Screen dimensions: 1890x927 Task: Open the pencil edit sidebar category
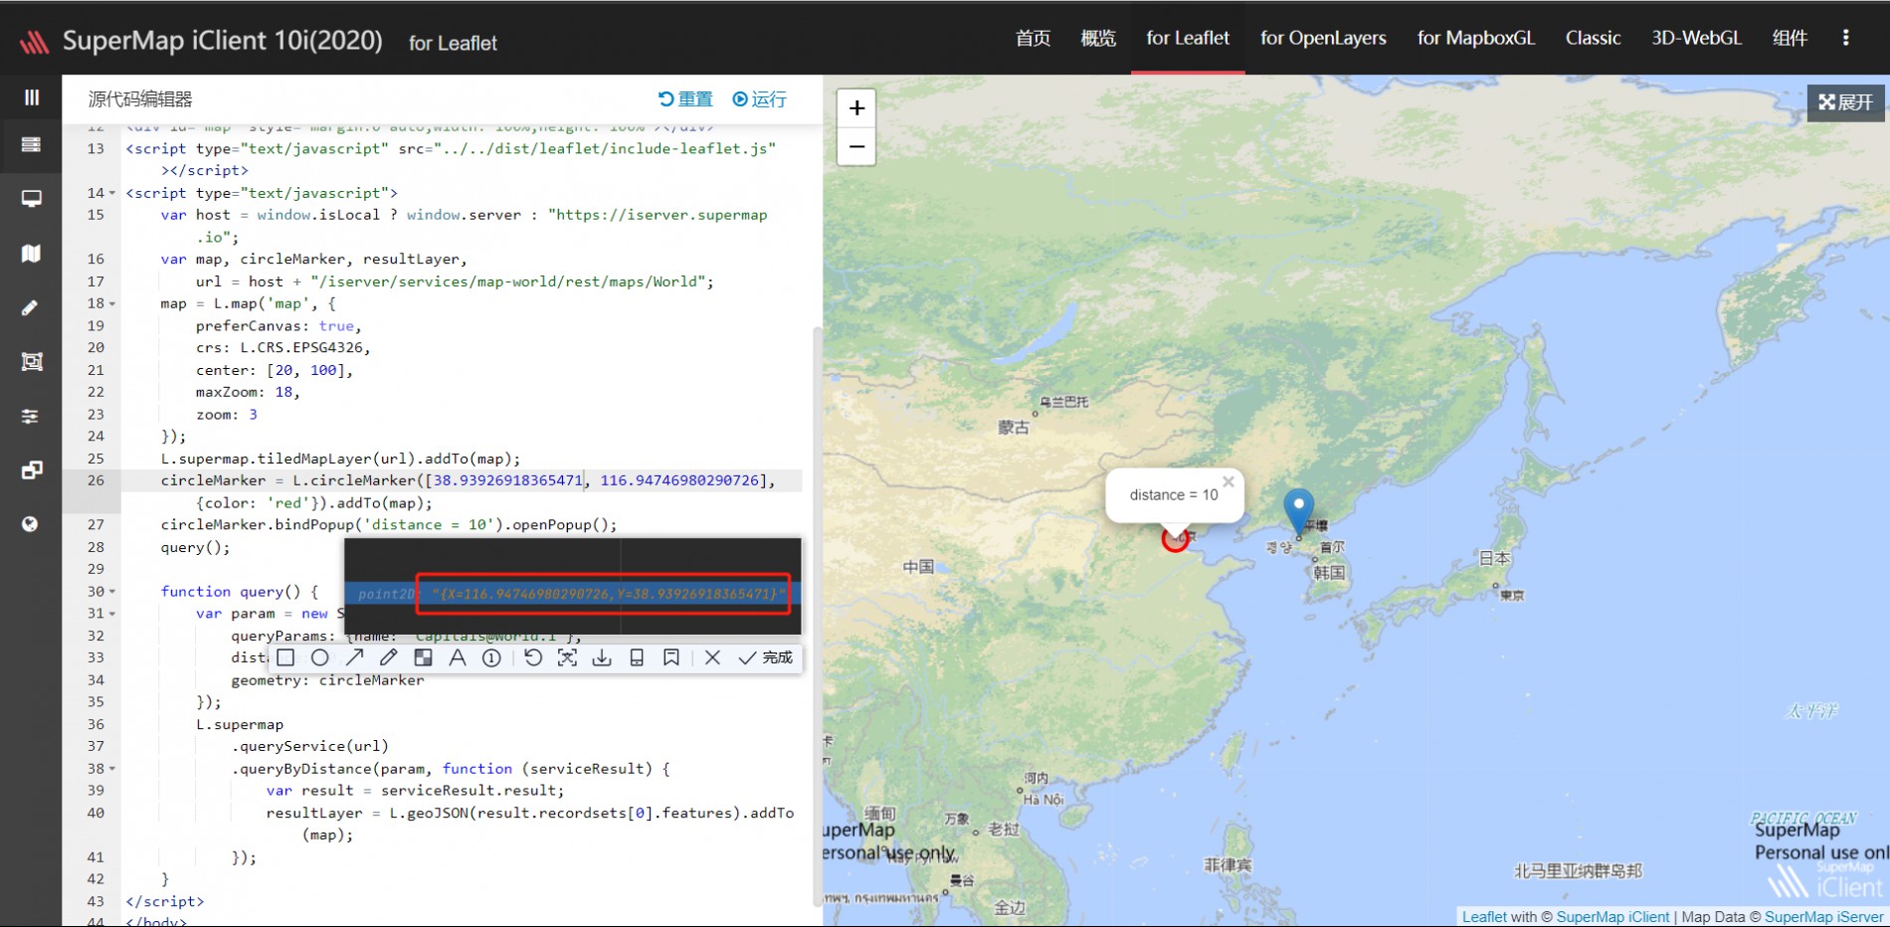point(31,307)
